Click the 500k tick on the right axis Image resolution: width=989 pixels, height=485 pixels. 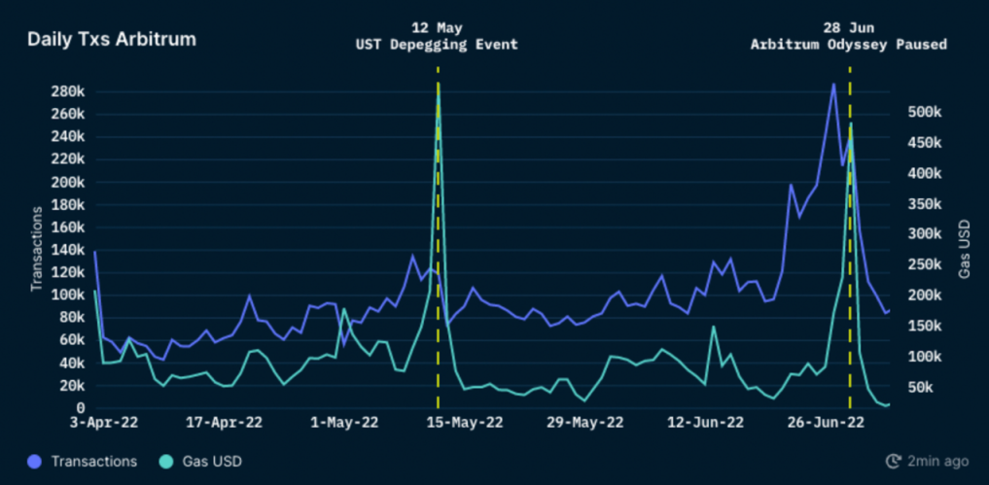[x=922, y=112]
